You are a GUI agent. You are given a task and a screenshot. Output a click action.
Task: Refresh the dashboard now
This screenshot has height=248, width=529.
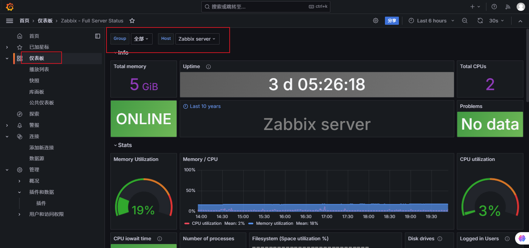[x=480, y=21]
